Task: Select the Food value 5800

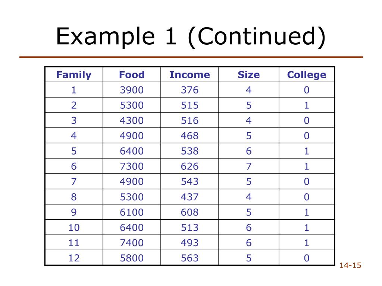Action: tap(132, 258)
